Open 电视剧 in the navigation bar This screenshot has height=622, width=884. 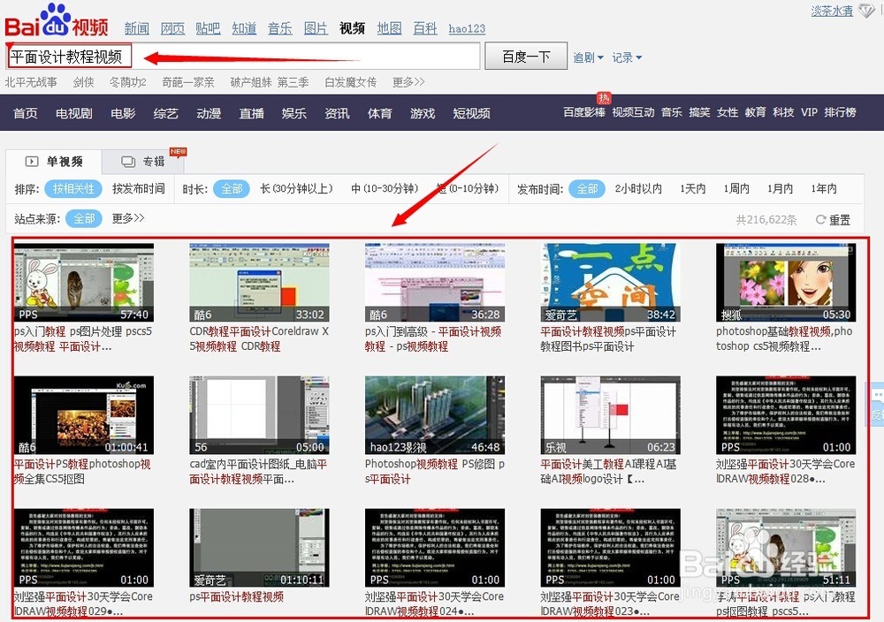(74, 113)
